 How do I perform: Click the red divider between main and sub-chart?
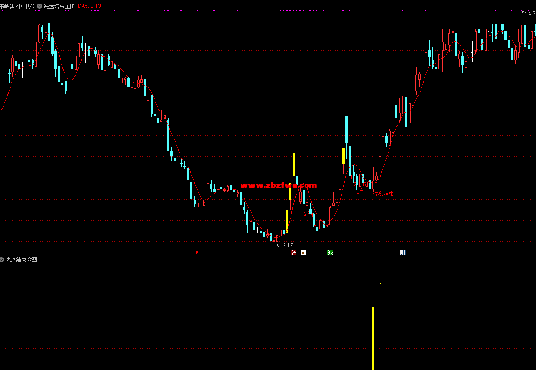(x=268, y=256)
